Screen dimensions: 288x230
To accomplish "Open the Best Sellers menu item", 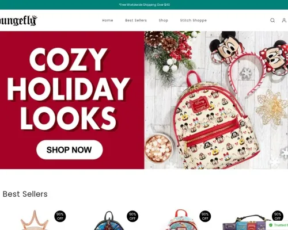I will [x=136, y=20].
